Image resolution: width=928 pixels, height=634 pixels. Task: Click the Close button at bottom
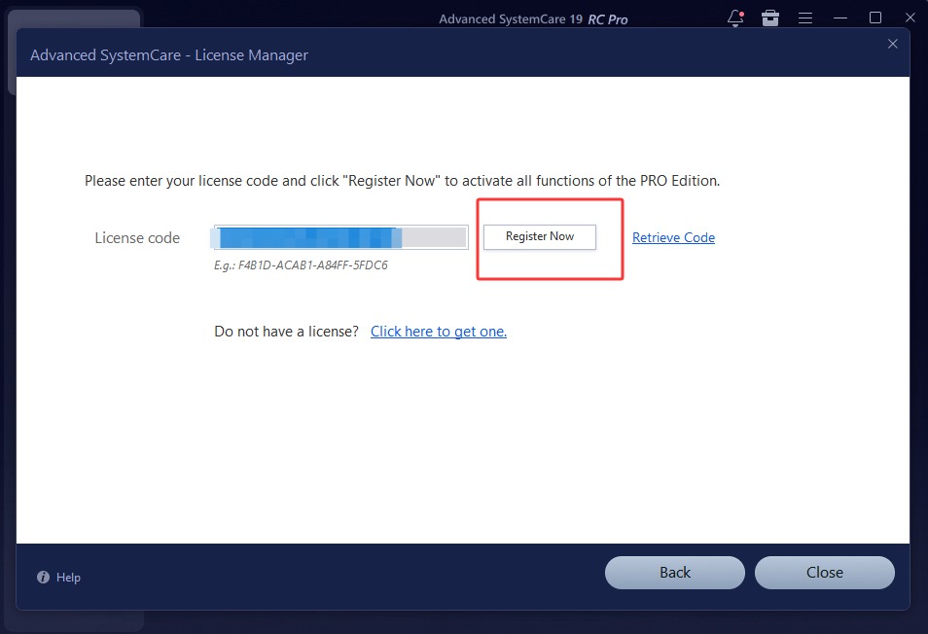click(x=825, y=573)
